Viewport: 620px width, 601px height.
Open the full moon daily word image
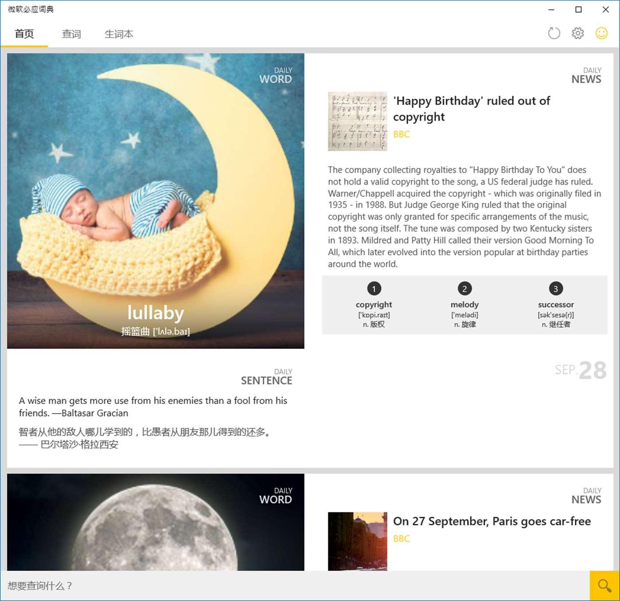pos(156,522)
